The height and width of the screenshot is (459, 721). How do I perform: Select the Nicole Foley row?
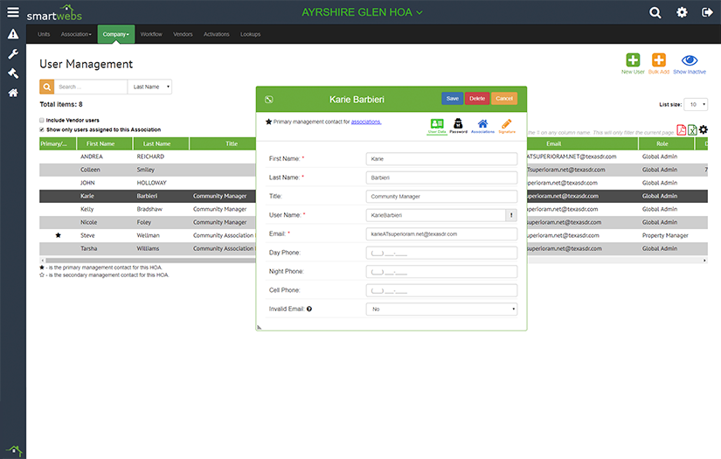coord(147,222)
